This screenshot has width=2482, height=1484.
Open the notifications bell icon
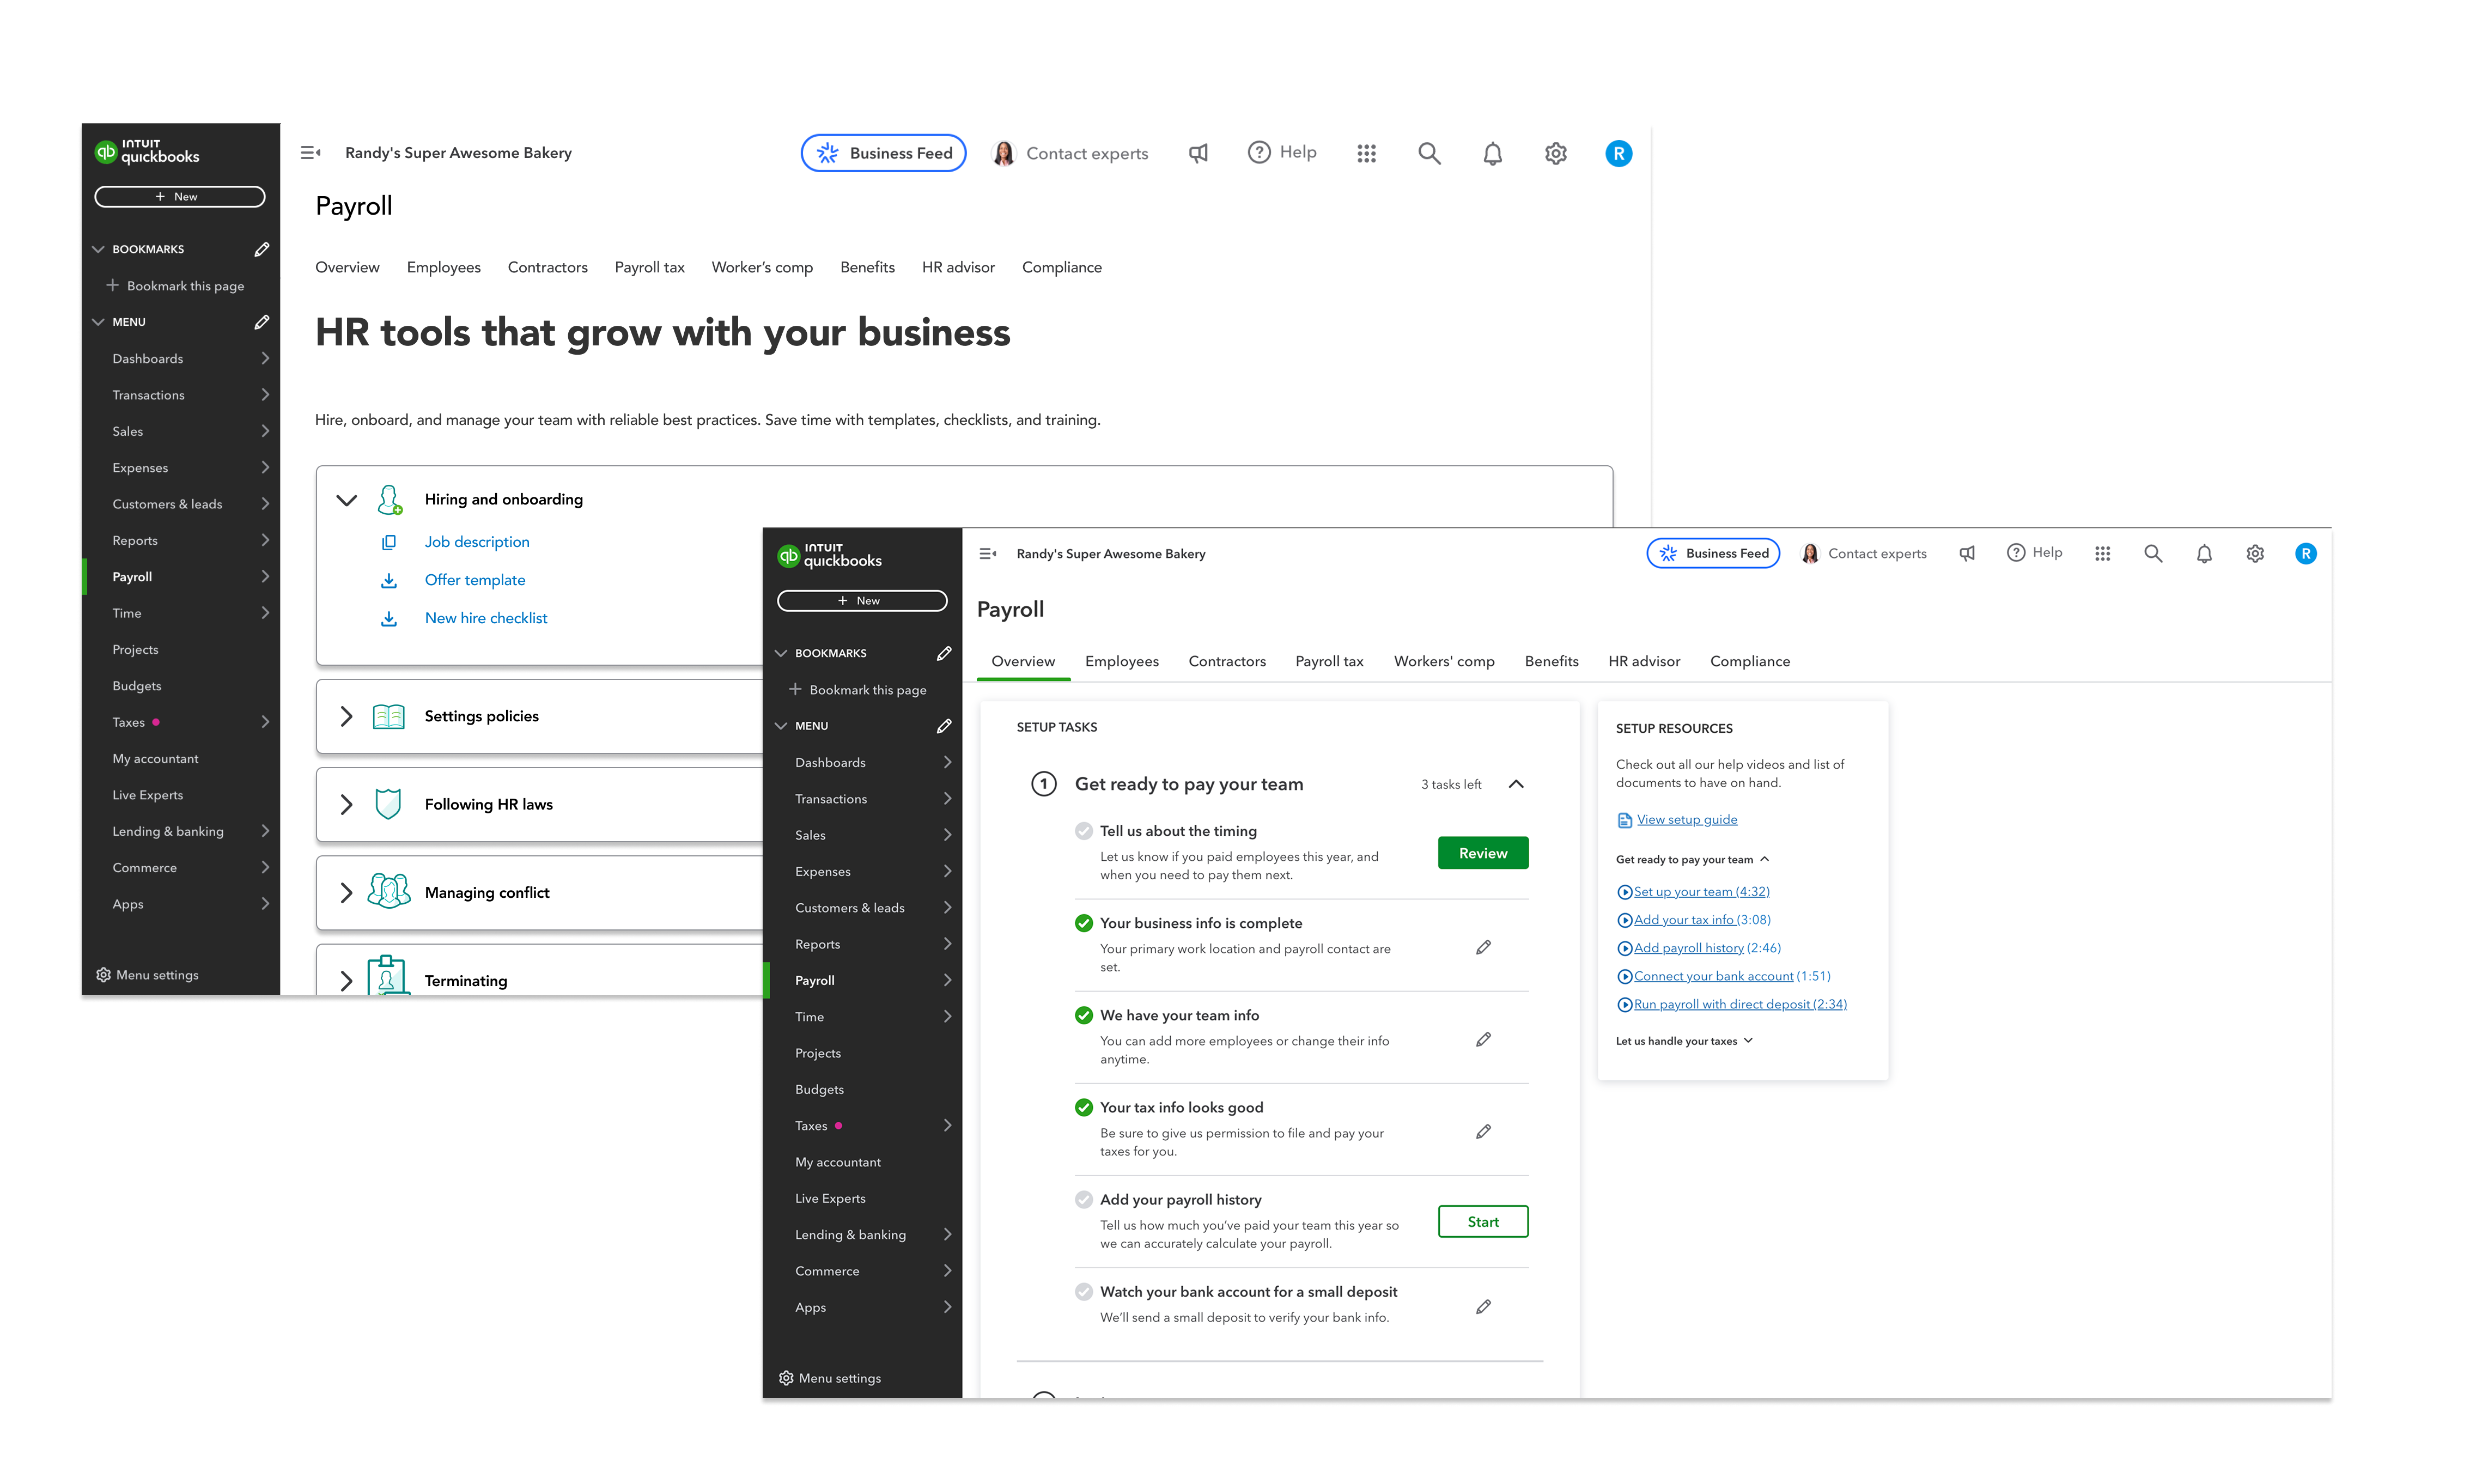click(x=2204, y=553)
